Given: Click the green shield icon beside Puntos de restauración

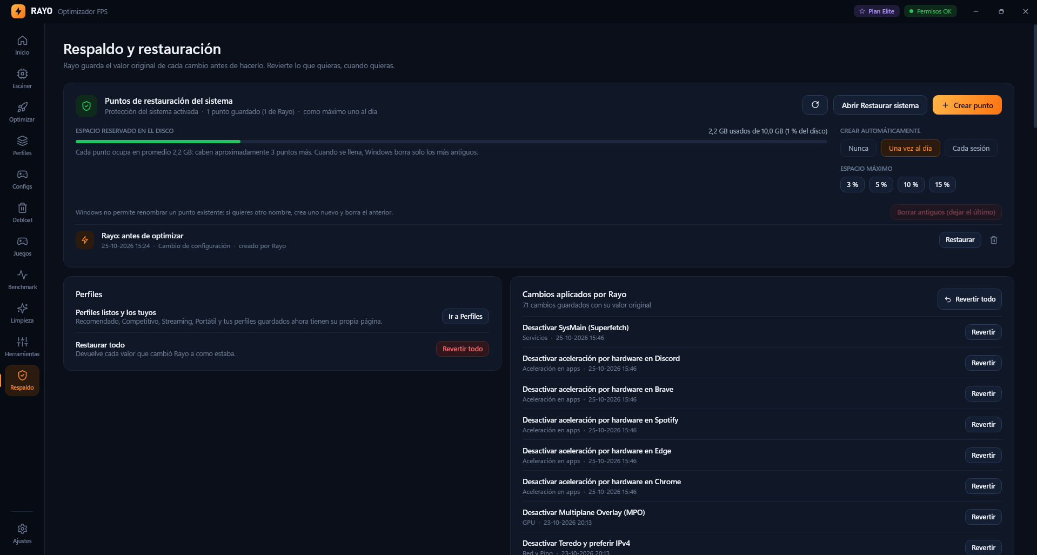Looking at the screenshot, I should pos(86,106).
